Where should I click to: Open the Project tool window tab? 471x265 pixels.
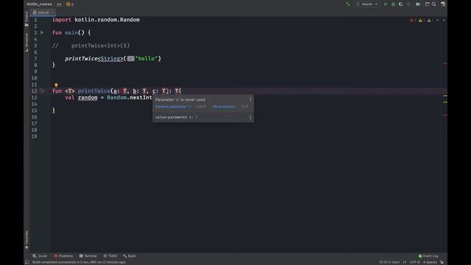pyautogui.click(x=26, y=18)
